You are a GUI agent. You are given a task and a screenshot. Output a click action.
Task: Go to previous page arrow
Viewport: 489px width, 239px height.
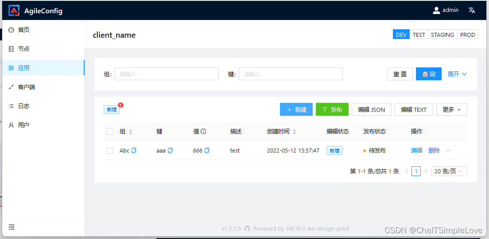[x=406, y=171]
